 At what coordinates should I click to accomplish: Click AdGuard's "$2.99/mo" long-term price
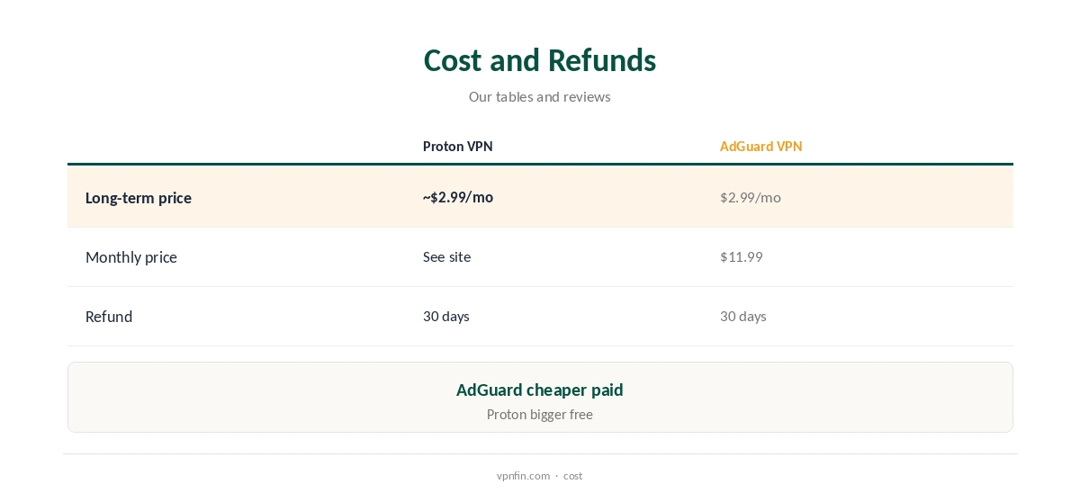[751, 197]
